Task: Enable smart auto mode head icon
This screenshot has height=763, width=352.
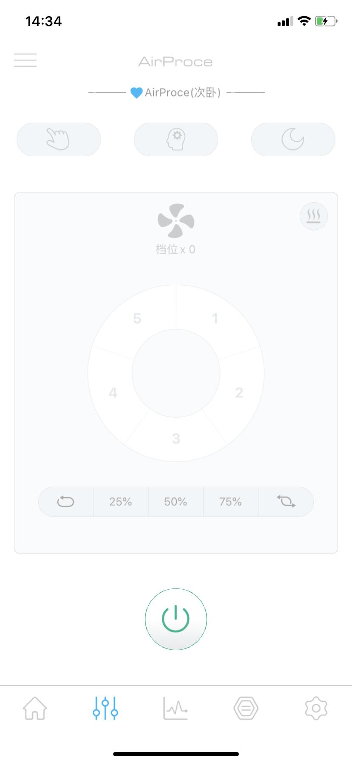Action: [x=176, y=139]
